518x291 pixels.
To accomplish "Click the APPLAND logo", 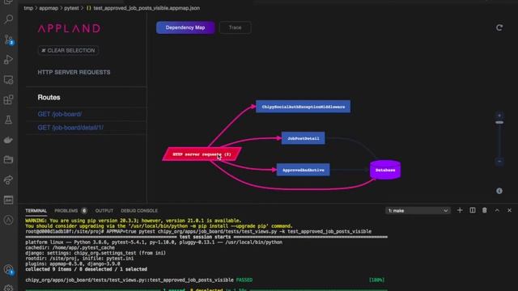I will [x=69, y=28].
